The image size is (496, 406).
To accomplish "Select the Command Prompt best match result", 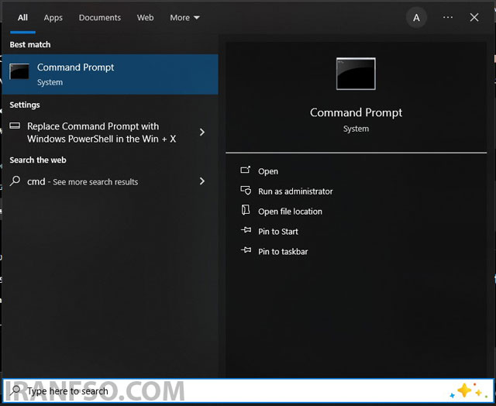I will tap(110, 74).
